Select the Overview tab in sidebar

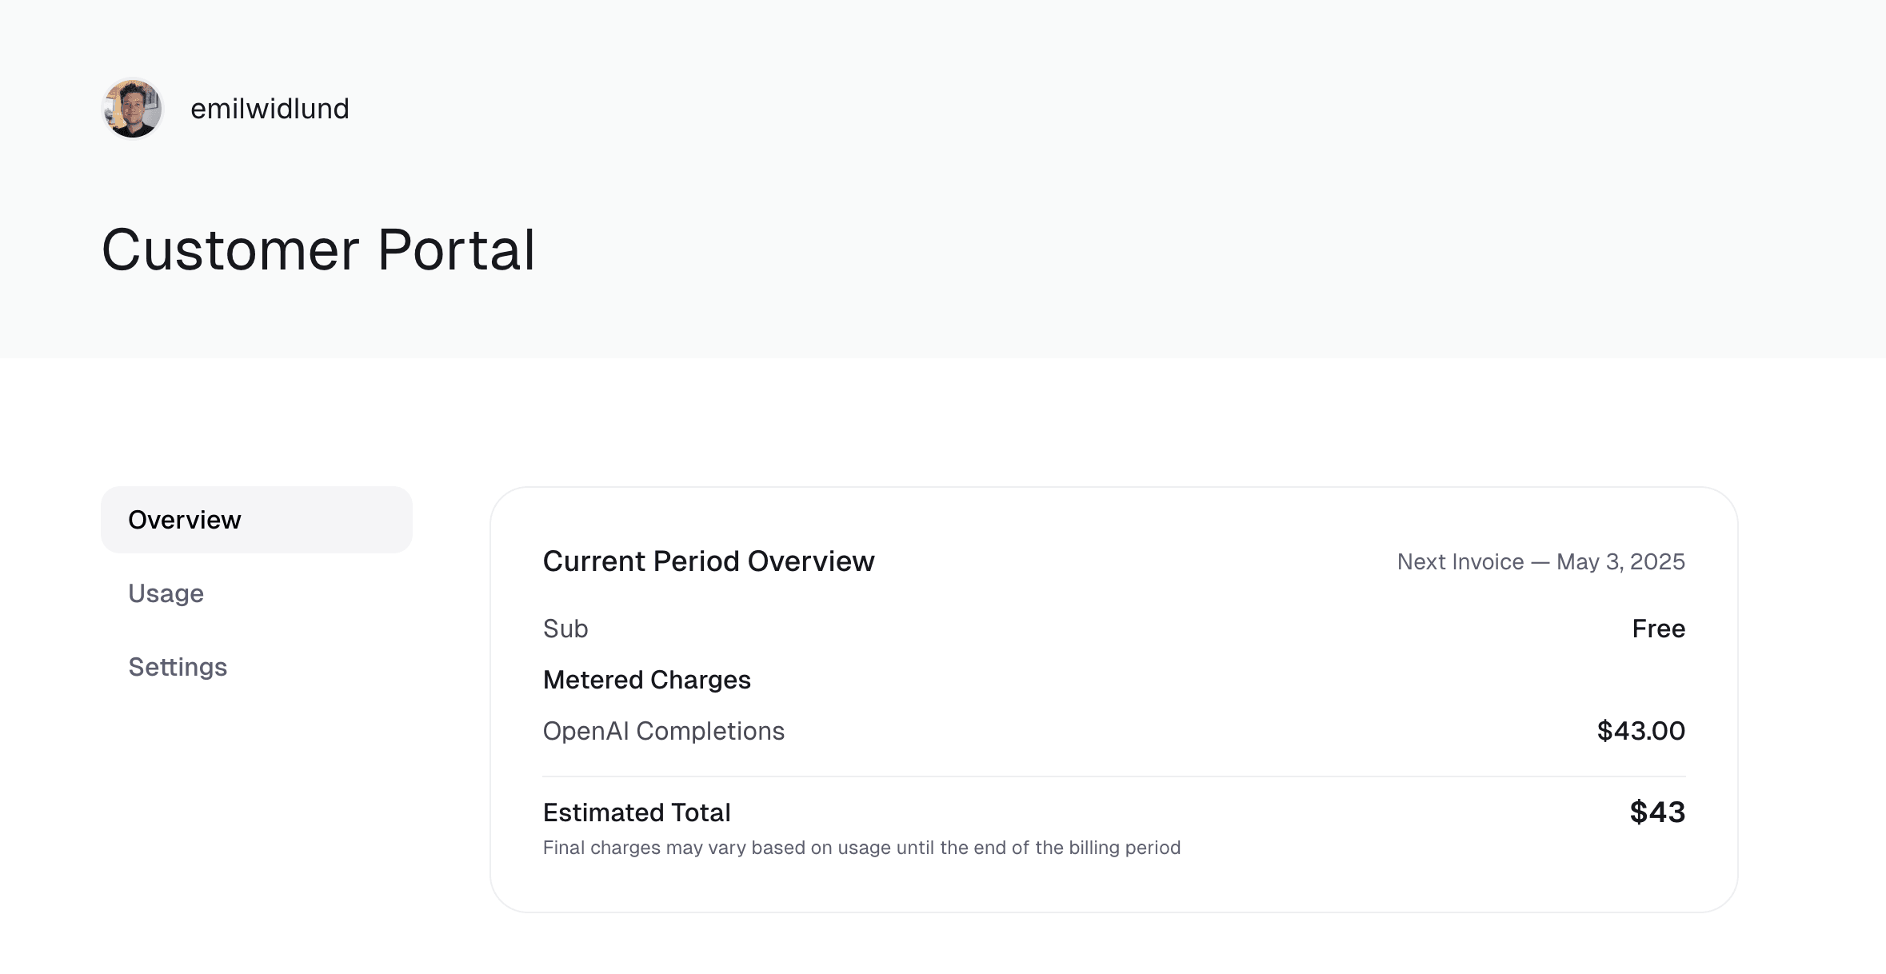pos(257,520)
